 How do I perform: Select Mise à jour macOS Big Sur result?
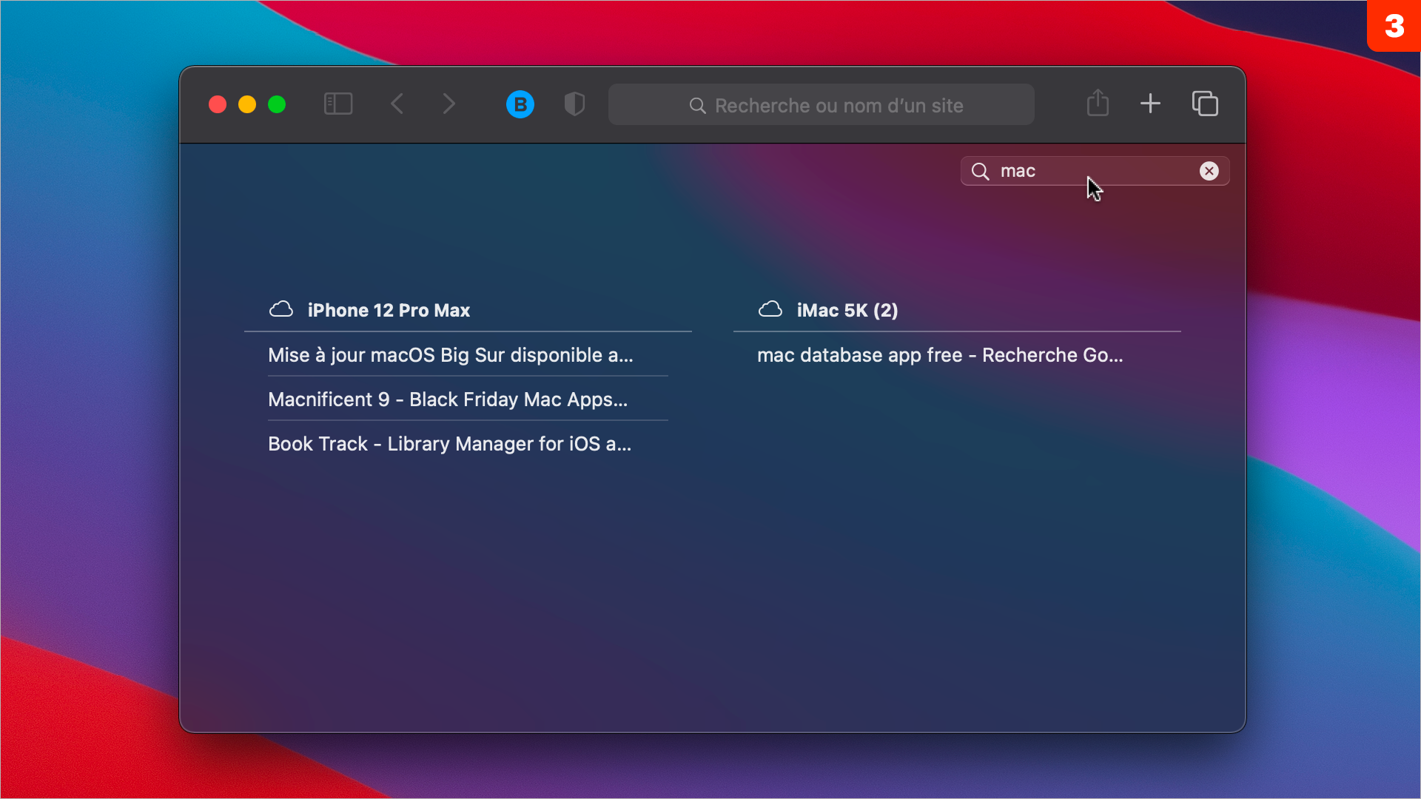pyautogui.click(x=450, y=354)
